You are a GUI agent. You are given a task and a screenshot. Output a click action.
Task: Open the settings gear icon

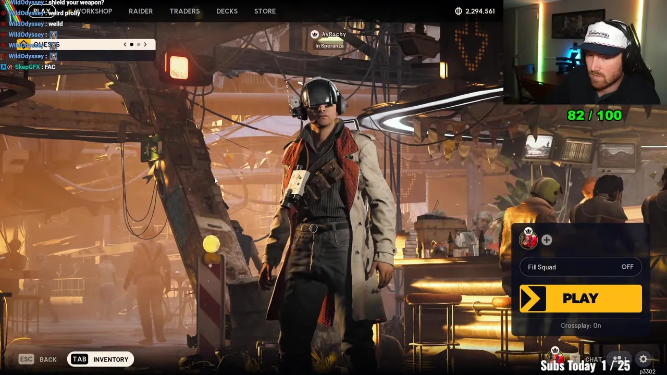(643, 359)
